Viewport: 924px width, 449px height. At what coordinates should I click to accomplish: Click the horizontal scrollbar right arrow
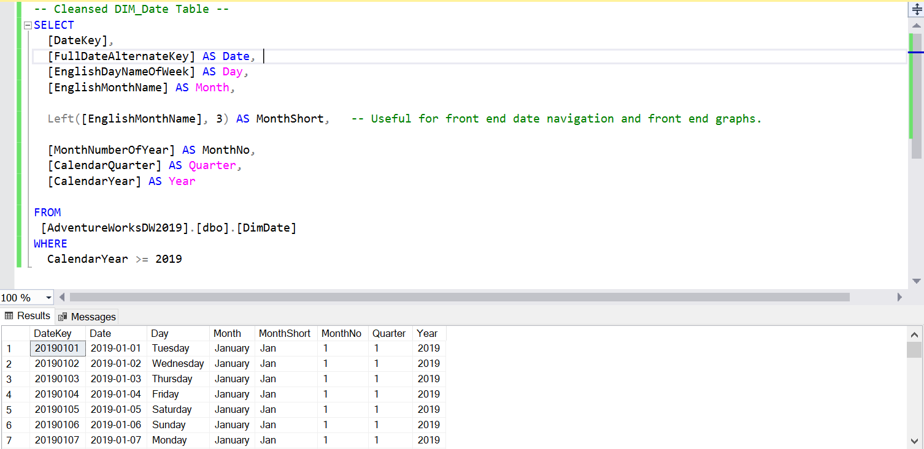pos(900,297)
